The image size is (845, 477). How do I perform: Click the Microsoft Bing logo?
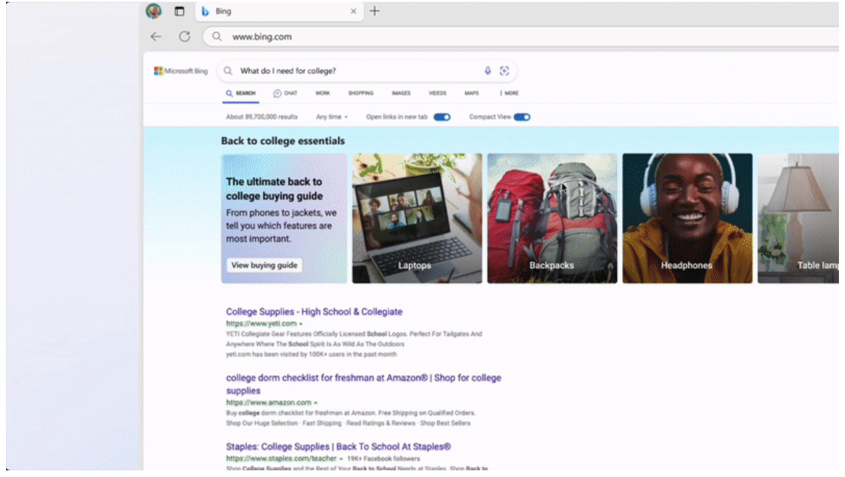(181, 71)
